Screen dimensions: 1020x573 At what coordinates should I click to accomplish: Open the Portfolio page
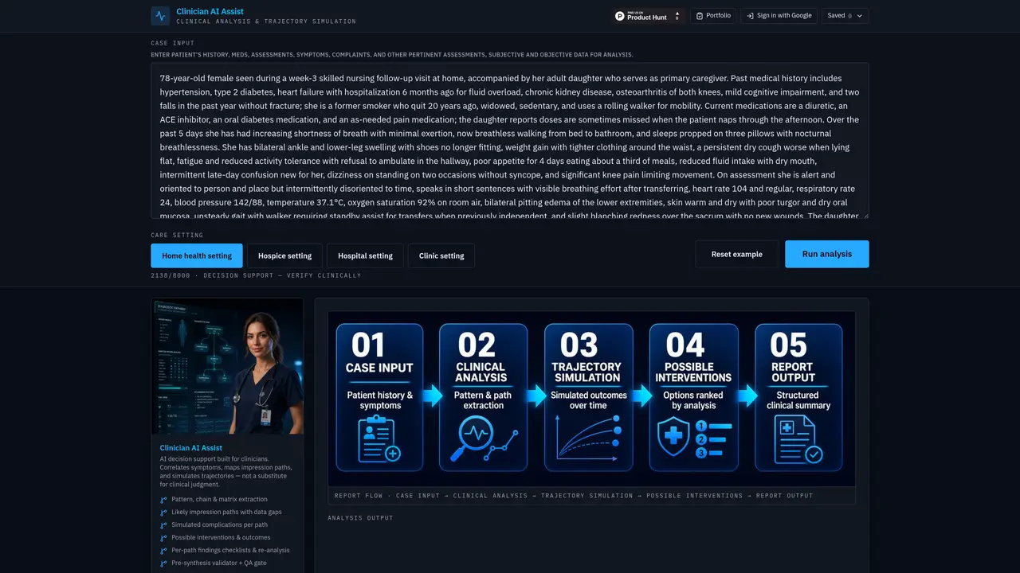click(713, 16)
